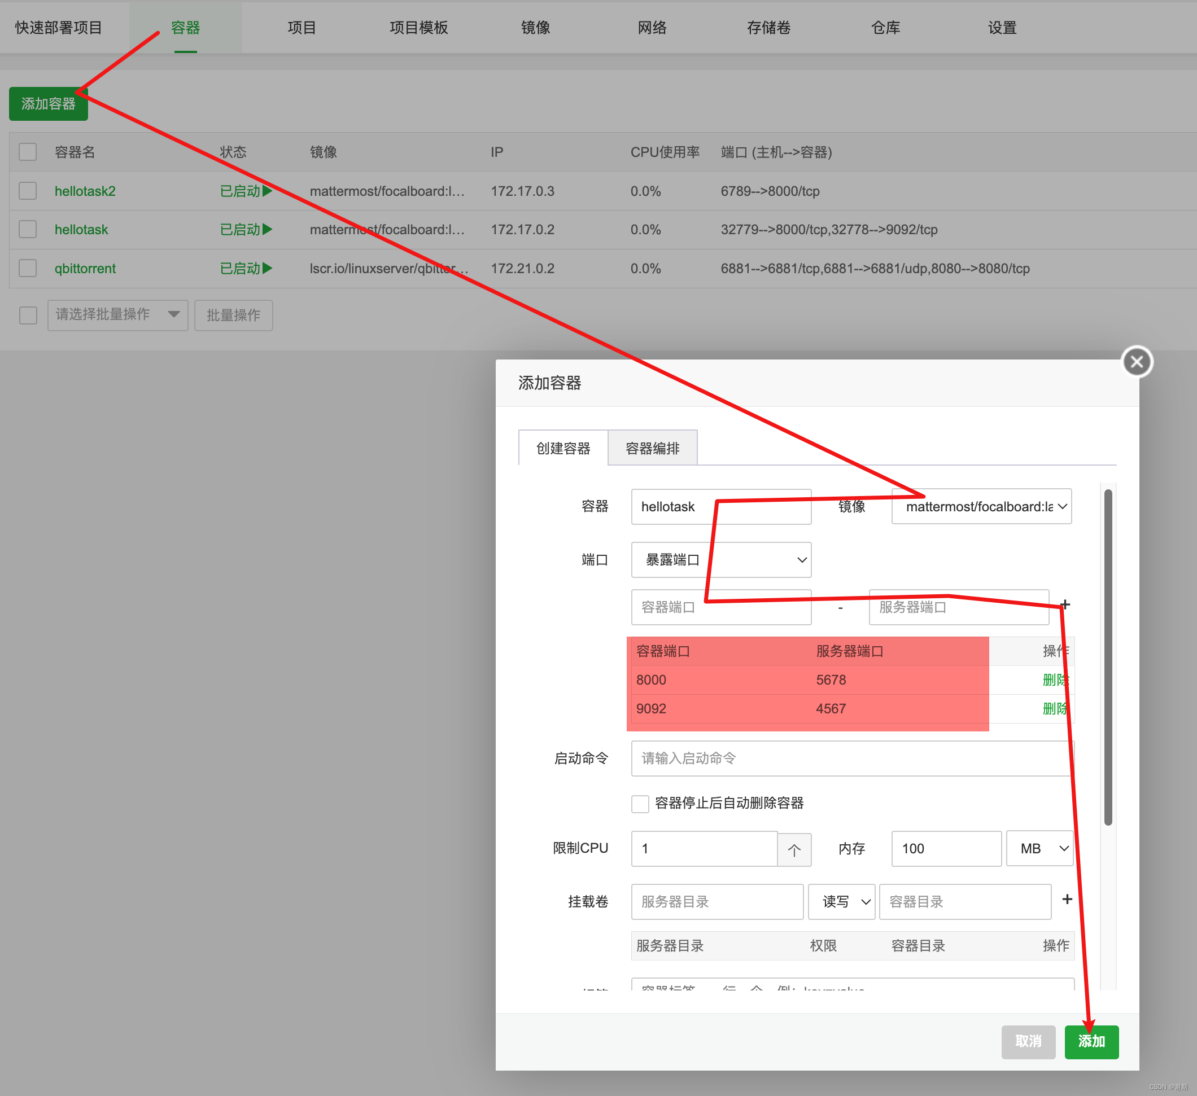Click the dialog vertical scrollbar

click(x=1107, y=657)
